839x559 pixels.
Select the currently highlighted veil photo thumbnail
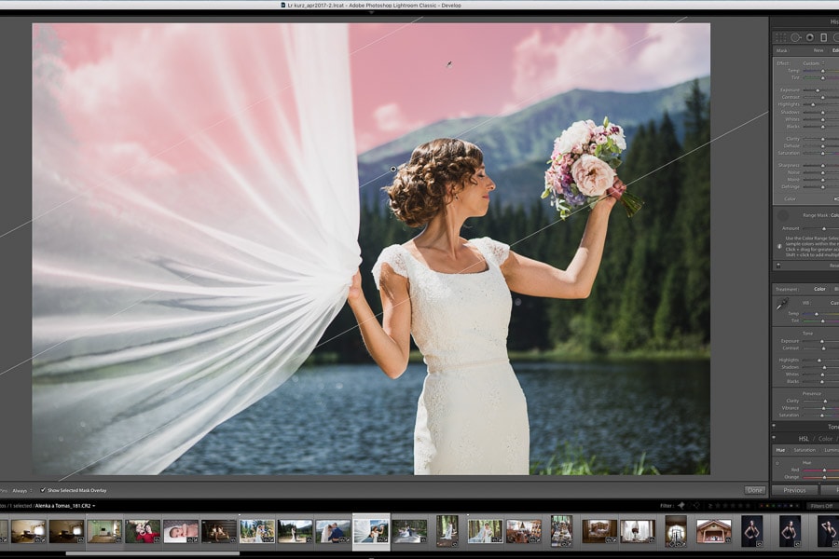pyautogui.click(x=371, y=532)
